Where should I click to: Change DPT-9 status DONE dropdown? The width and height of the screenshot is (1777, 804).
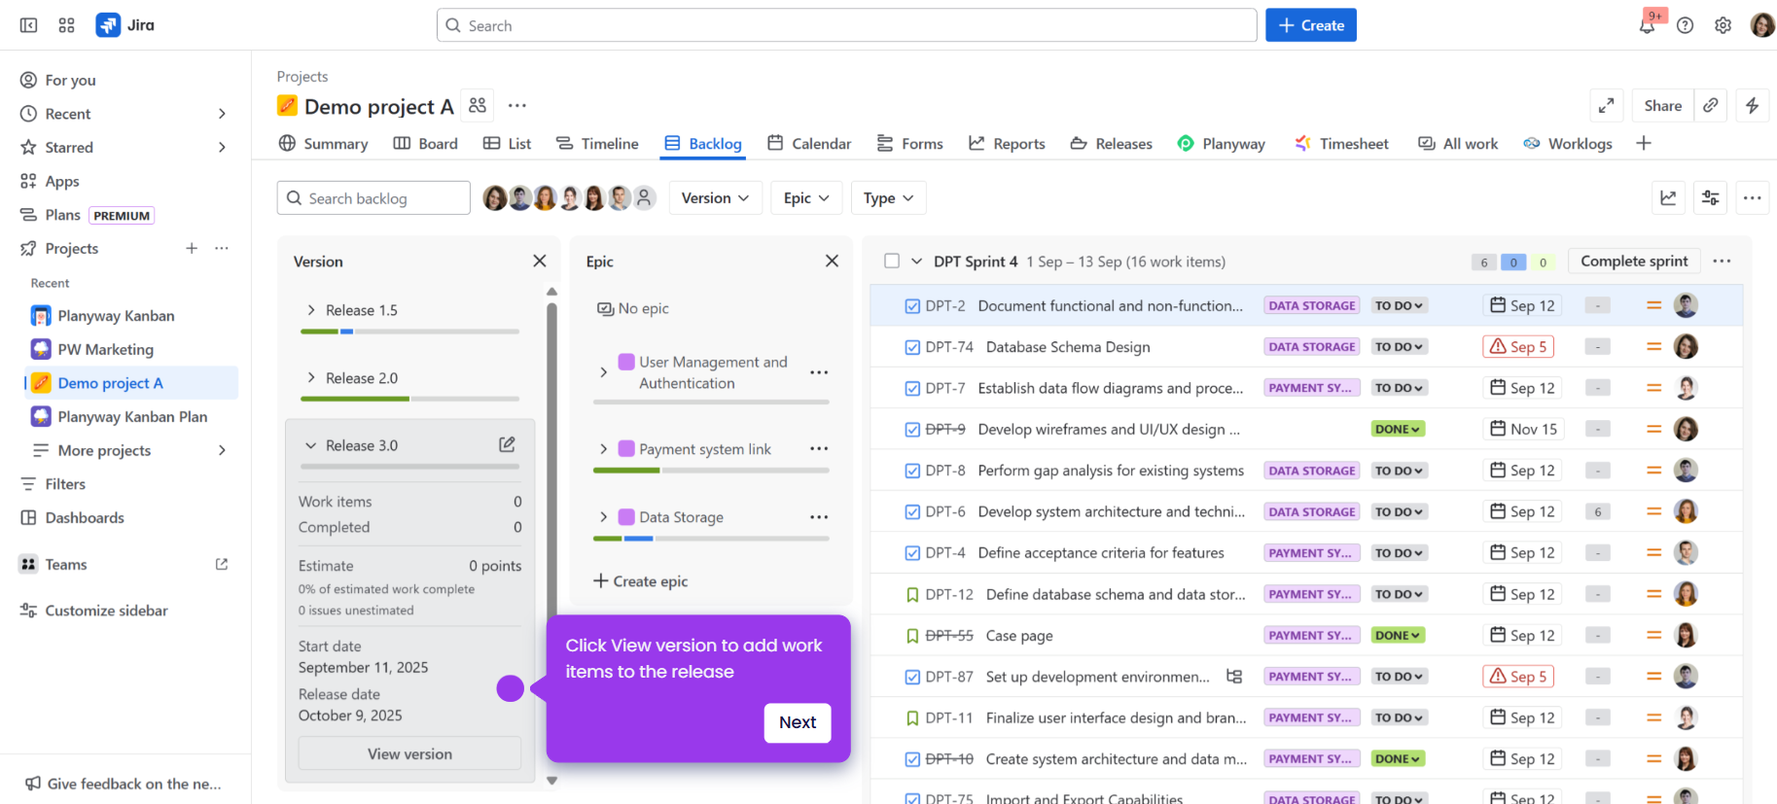[x=1398, y=429]
